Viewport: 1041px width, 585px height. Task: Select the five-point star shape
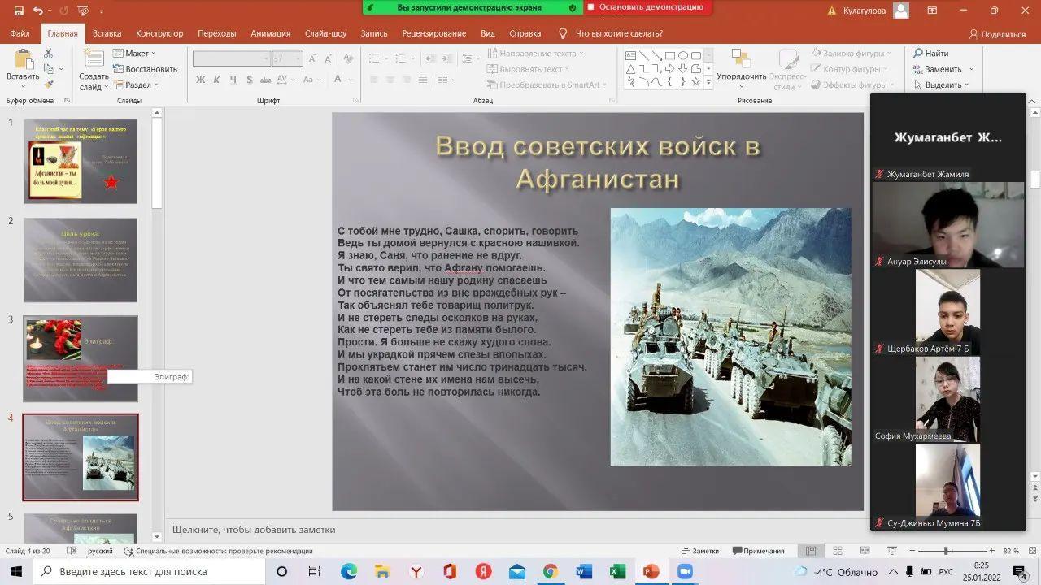click(696, 82)
